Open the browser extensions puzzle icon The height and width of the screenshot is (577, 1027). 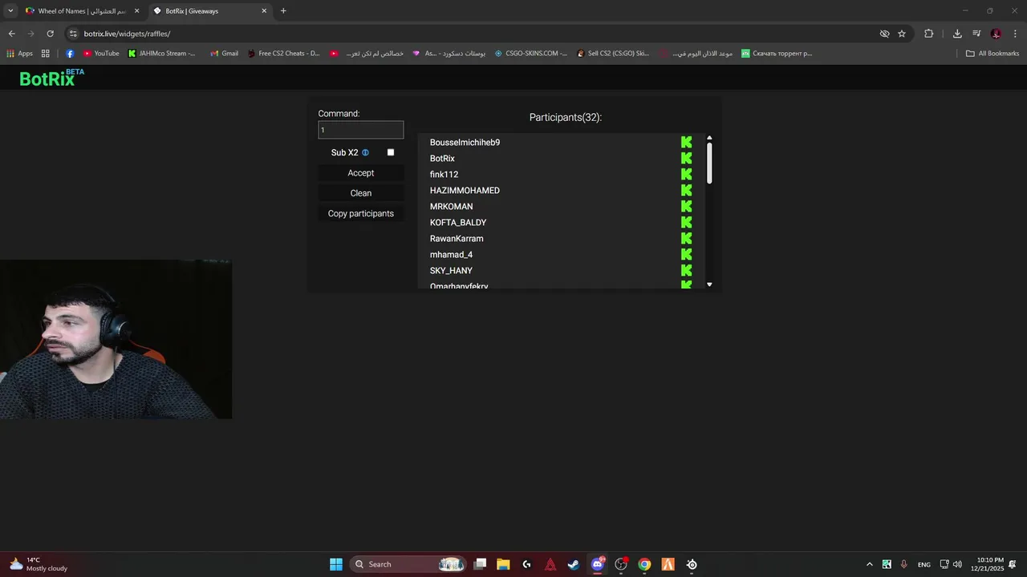(x=929, y=34)
